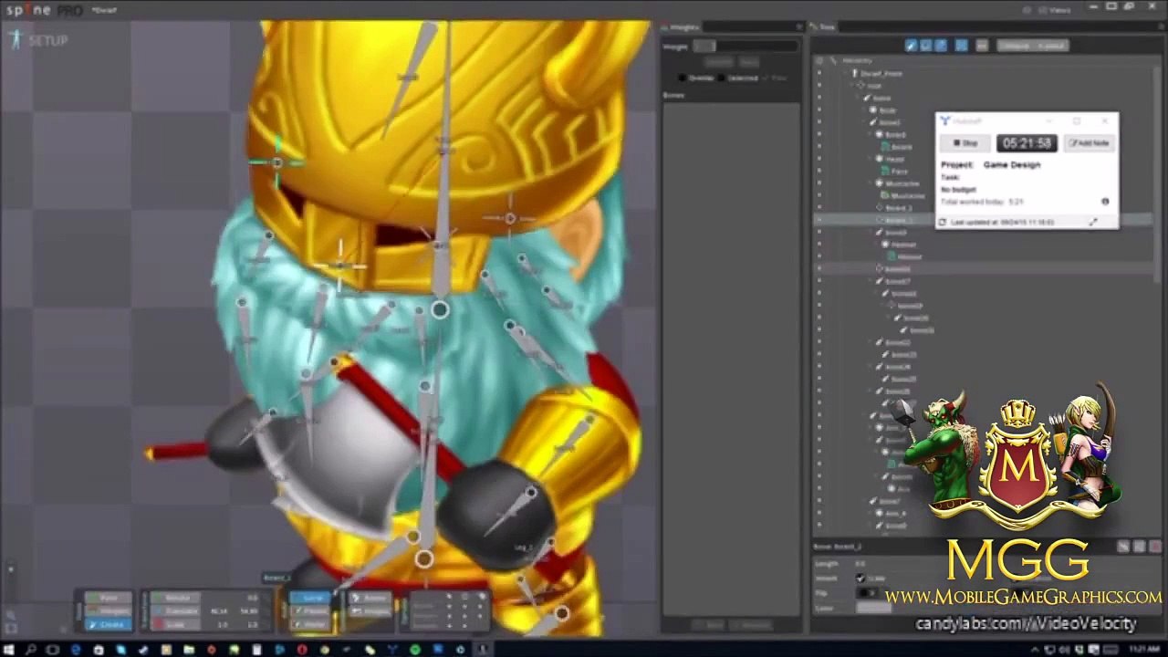Image resolution: width=1168 pixels, height=657 pixels.
Task: Open the Windows Start menu
Action: click(x=9, y=650)
